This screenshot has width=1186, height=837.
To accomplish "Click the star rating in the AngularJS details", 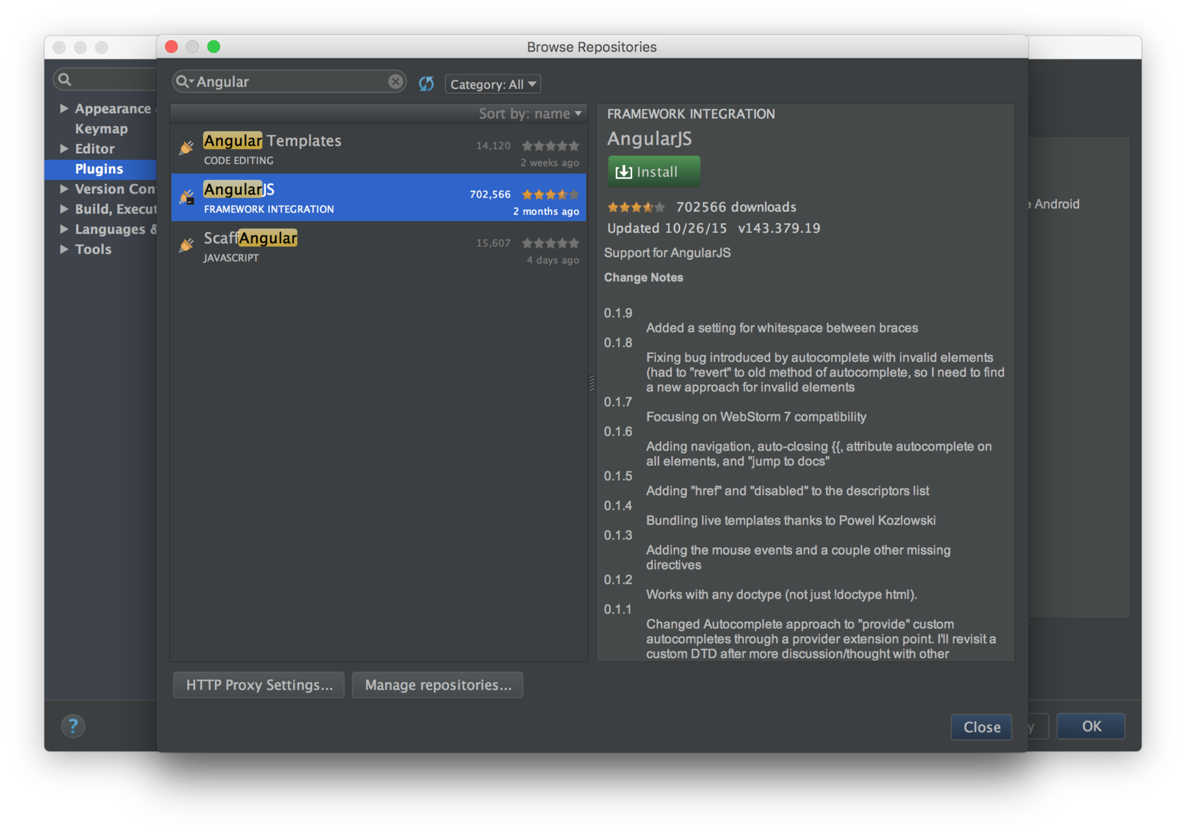I will point(636,208).
